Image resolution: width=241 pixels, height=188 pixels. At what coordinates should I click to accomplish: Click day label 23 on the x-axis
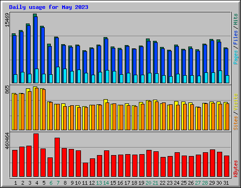coord(169,183)
